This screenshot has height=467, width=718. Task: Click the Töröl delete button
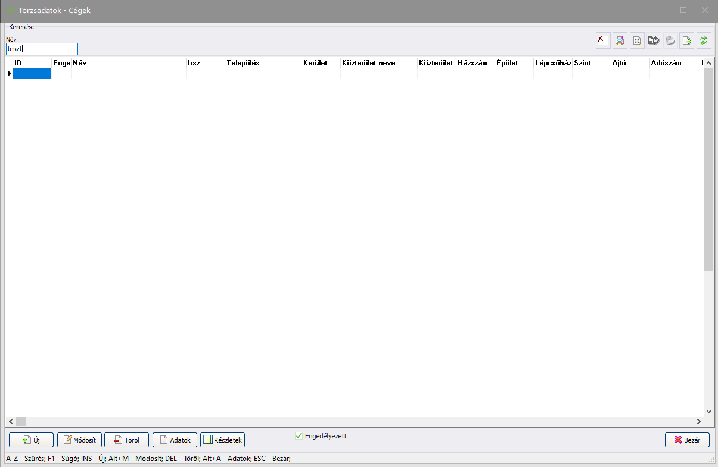point(126,440)
